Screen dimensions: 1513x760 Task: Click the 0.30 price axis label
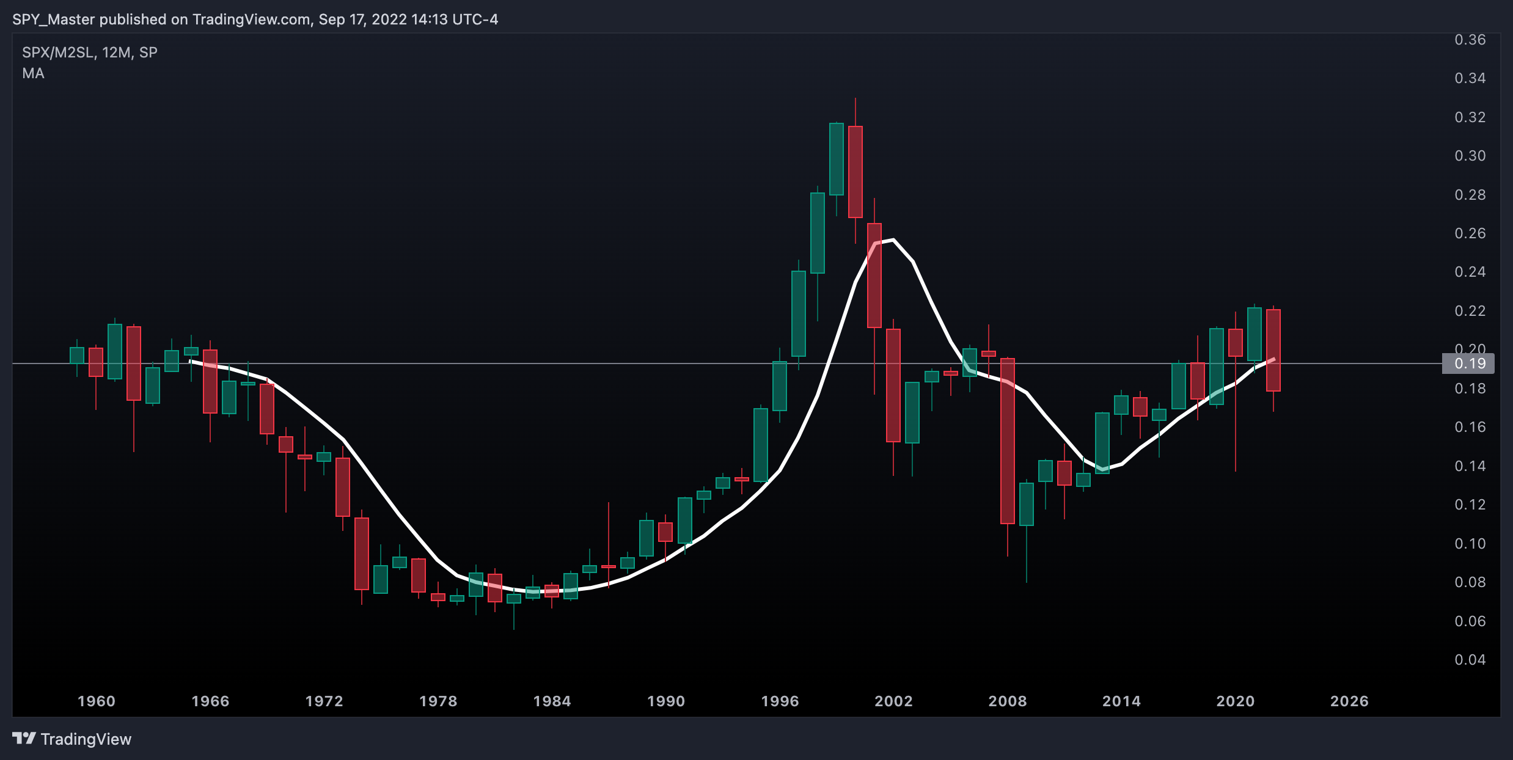coord(1470,156)
